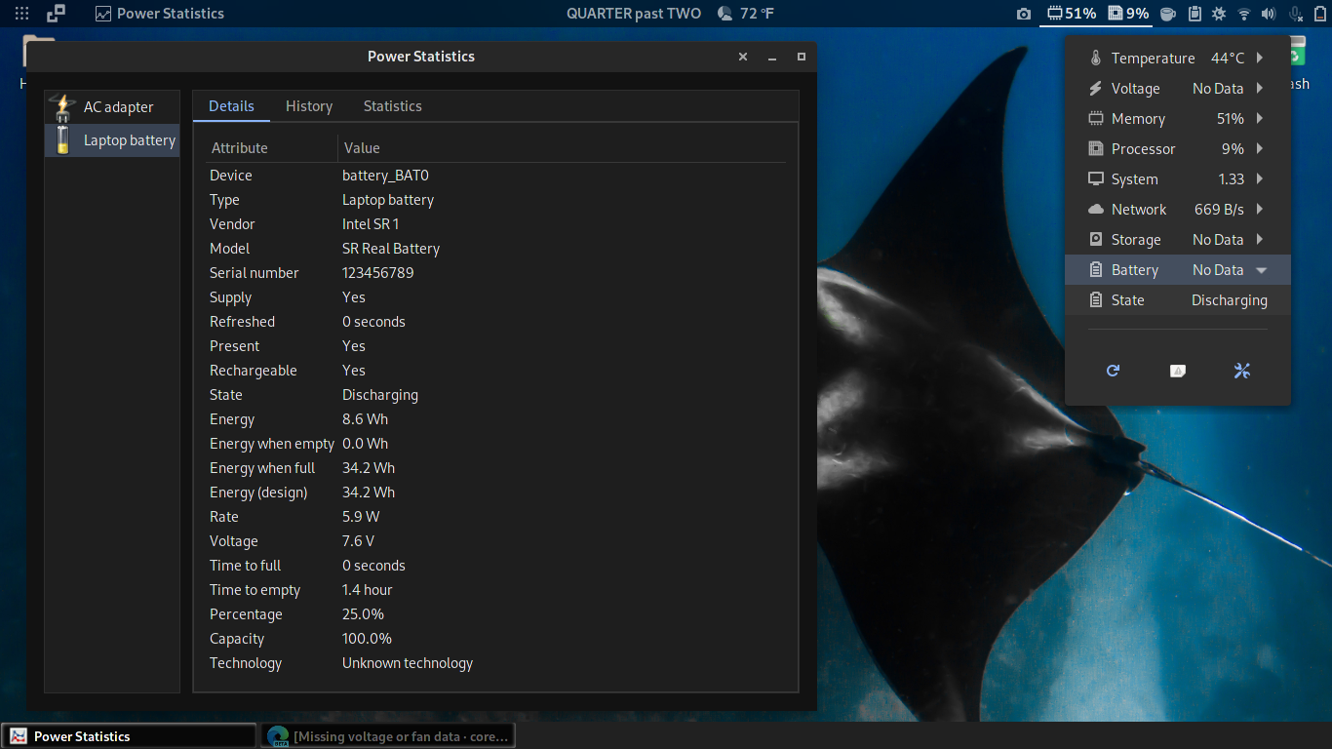Click the Network reading 669 B/s
Screen dimensions: 1332x749
(1219, 210)
